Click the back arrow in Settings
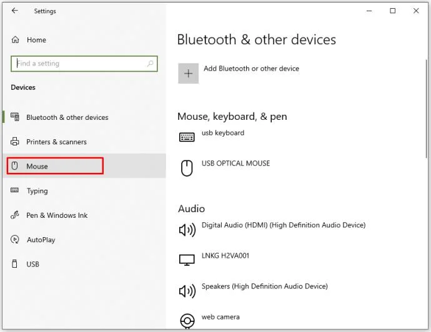Viewport: 431px width, 332px height. click(x=15, y=11)
